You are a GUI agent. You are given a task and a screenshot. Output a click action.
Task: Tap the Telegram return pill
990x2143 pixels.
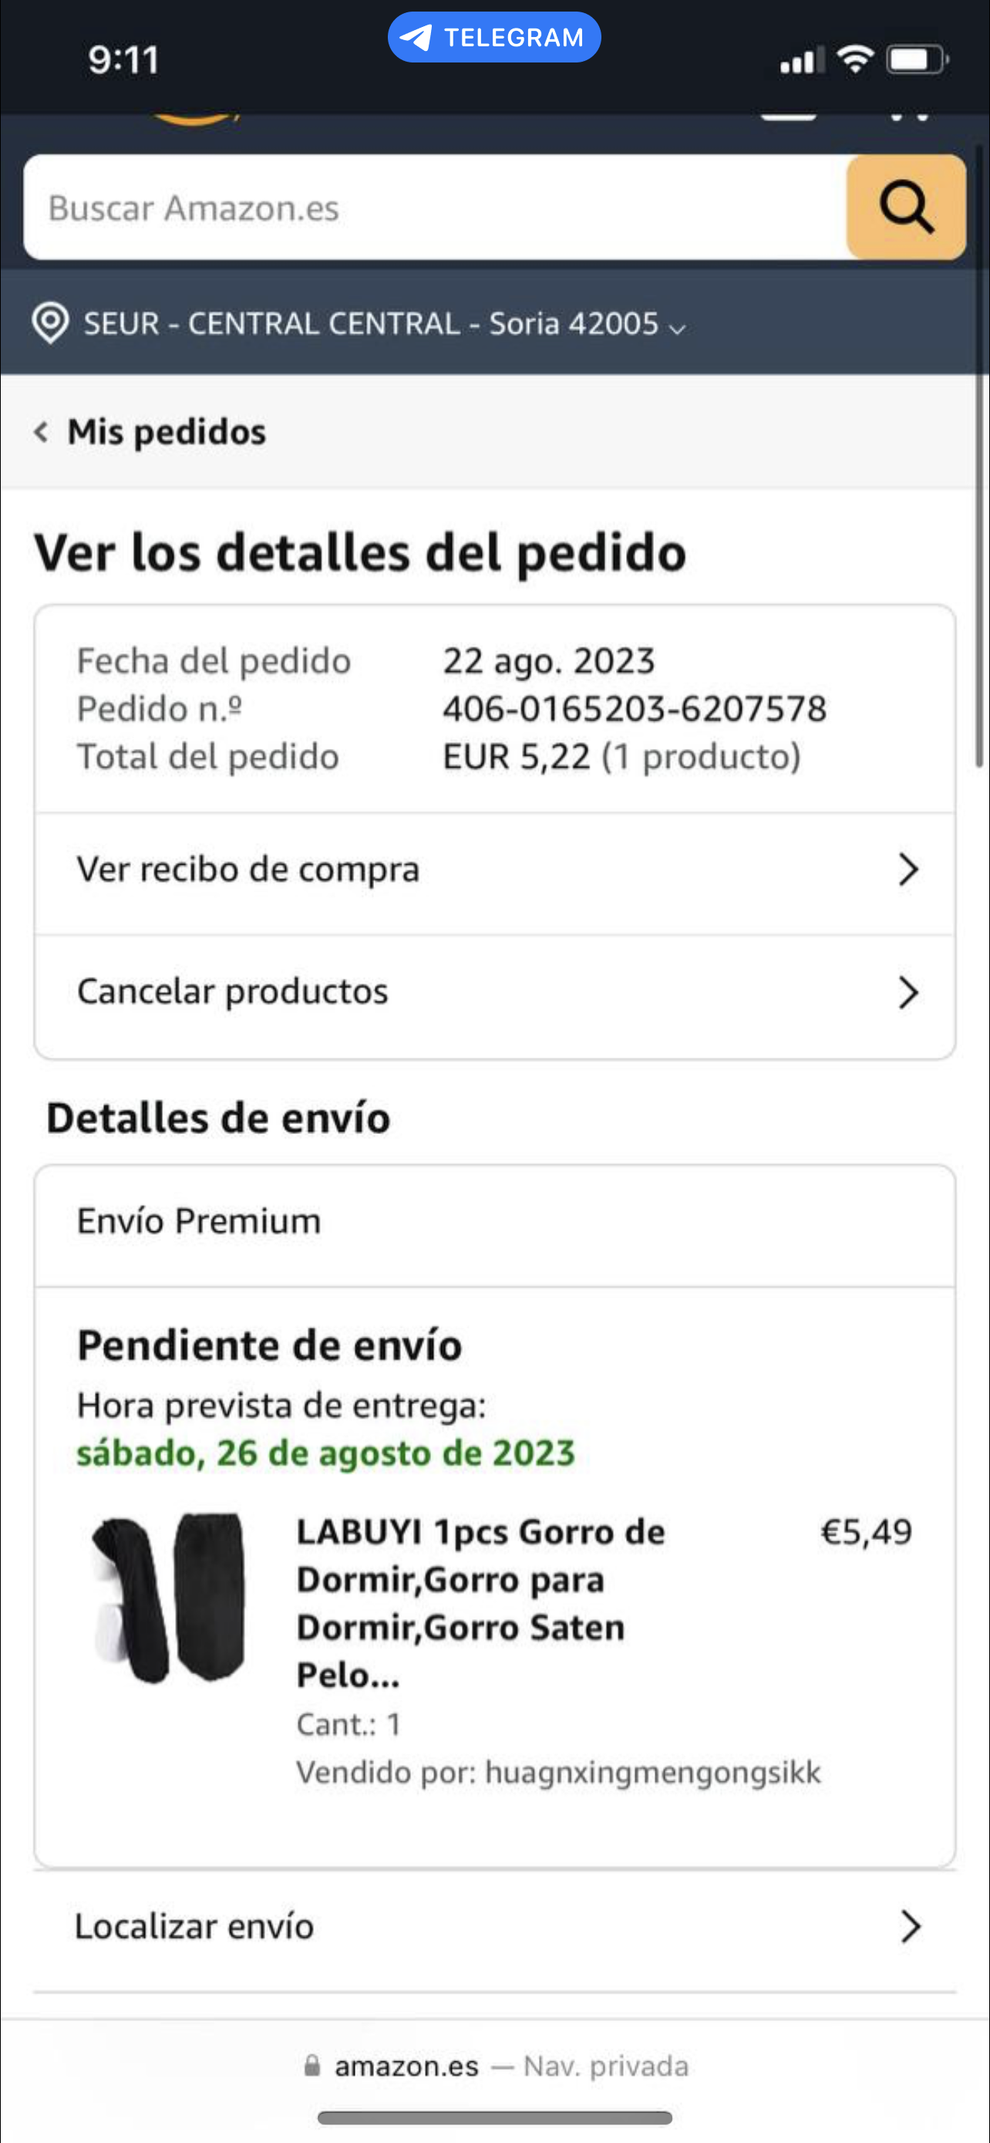[493, 38]
